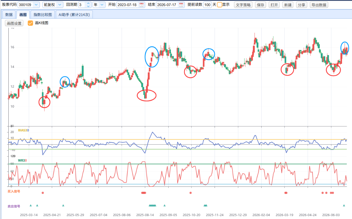Expand the stock code 300109 dropdown
The width and height of the screenshot is (352, 219).
pos(36,5)
